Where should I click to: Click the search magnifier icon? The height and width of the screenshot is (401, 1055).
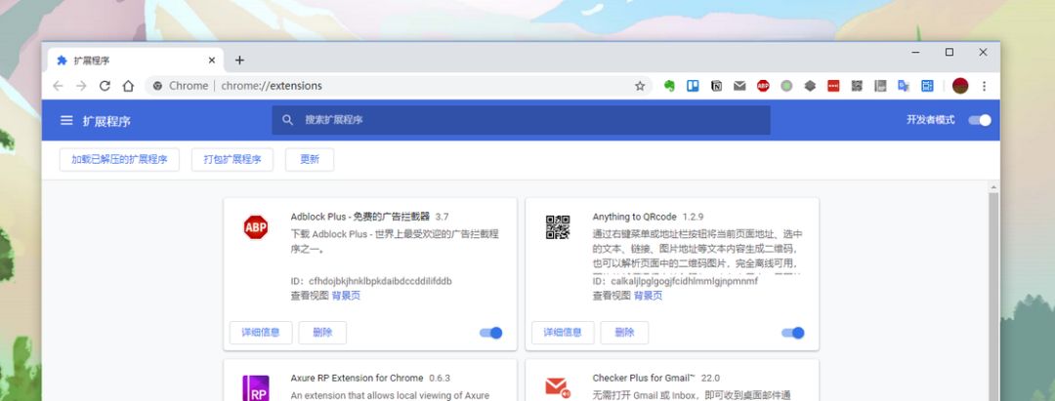pos(287,120)
